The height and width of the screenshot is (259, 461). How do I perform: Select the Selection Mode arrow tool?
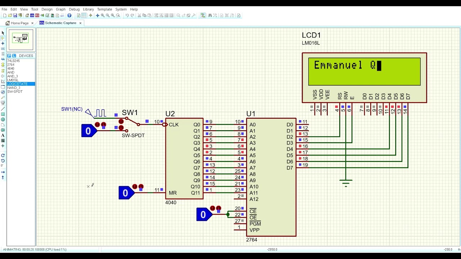click(x=3, y=33)
